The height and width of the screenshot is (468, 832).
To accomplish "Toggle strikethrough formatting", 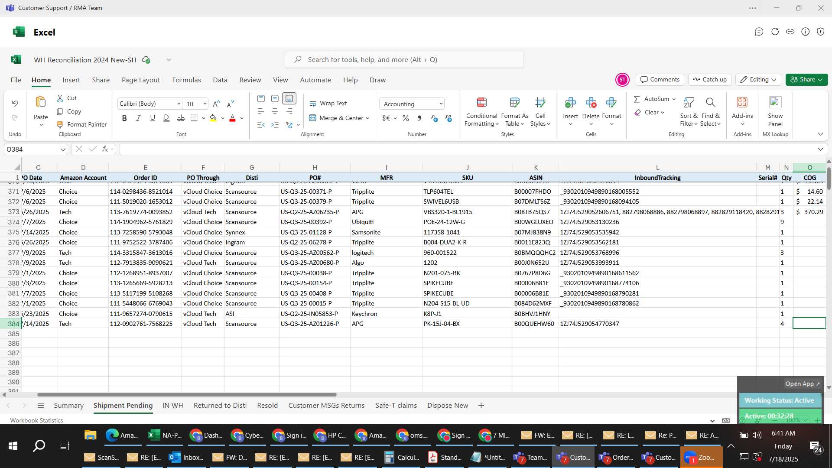I will click(x=181, y=118).
